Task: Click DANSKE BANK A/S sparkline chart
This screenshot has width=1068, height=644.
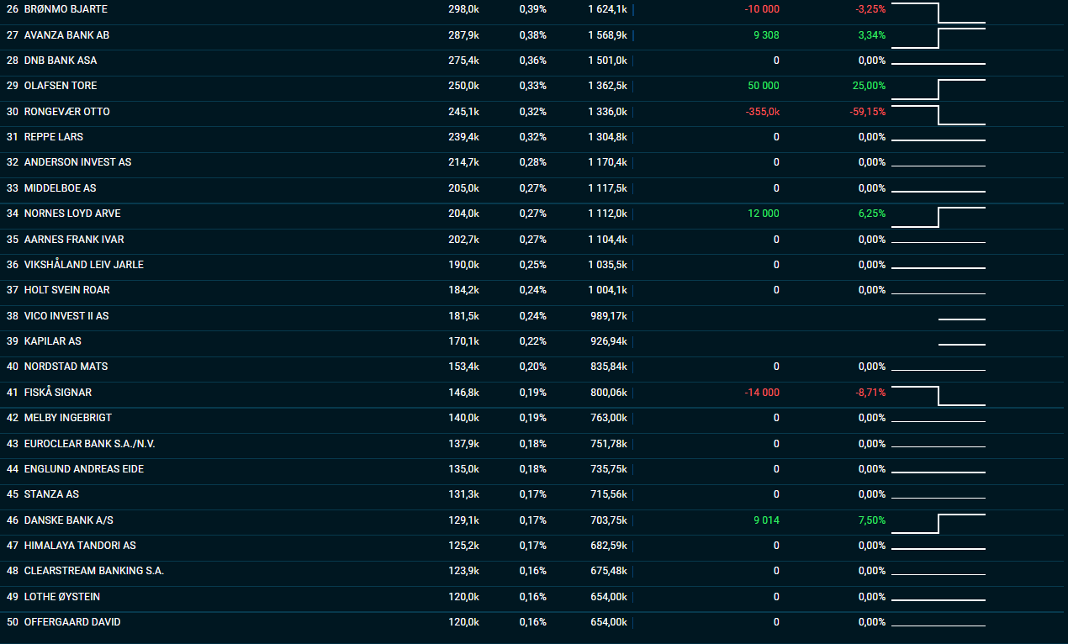Action: click(x=938, y=524)
